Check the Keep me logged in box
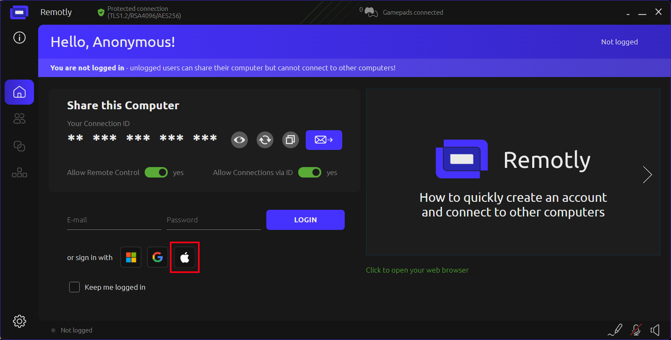The image size is (671, 340). tap(74, 287)
